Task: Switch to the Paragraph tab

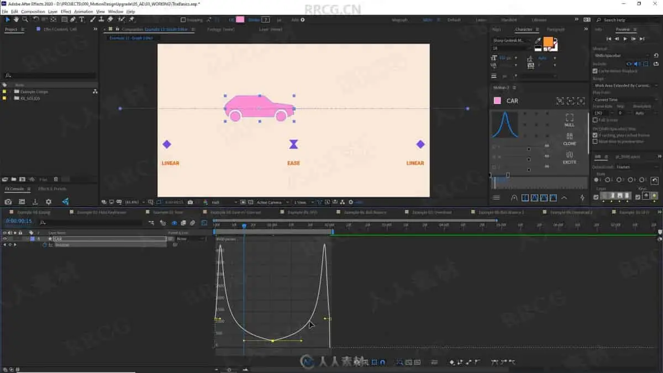Action: [x=556, y=29]
